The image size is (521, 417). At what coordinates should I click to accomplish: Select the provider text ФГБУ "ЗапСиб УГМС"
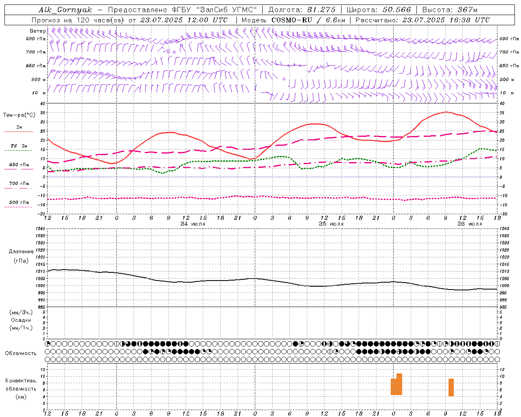tap(214, 10)
